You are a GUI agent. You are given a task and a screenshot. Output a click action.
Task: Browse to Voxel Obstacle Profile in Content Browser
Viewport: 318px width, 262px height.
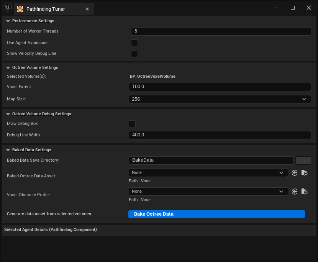click(305, 192)
